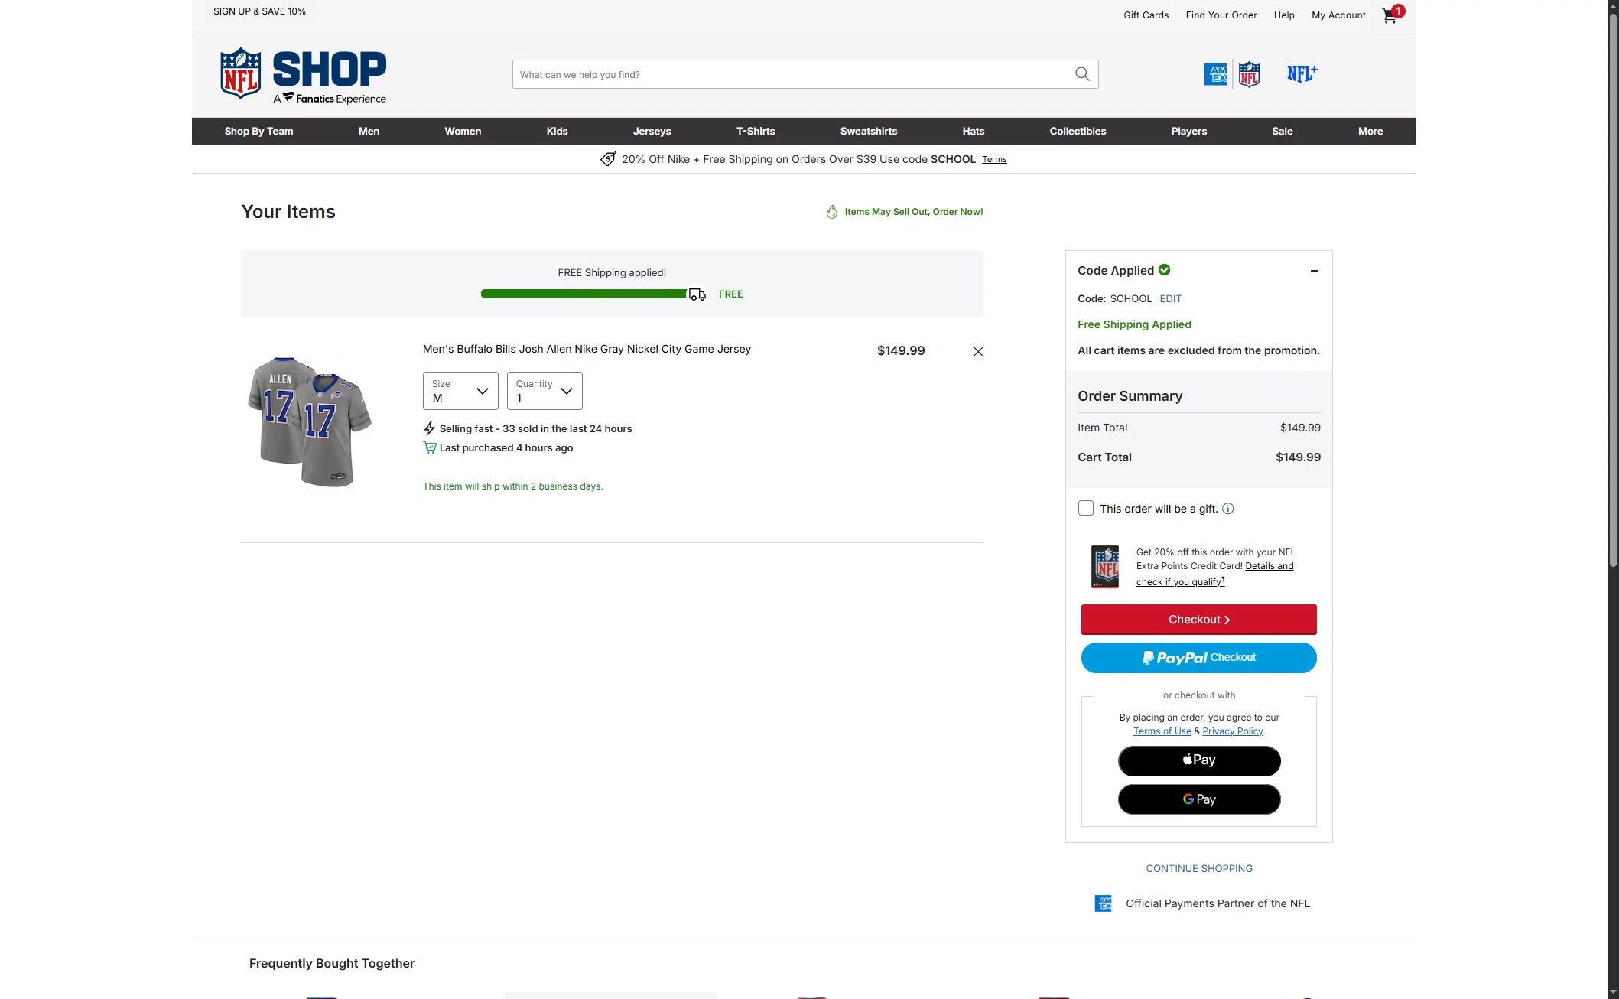Pay with Google Pay button
This screenshot has width=1619, height=999.
(1199, 799)
